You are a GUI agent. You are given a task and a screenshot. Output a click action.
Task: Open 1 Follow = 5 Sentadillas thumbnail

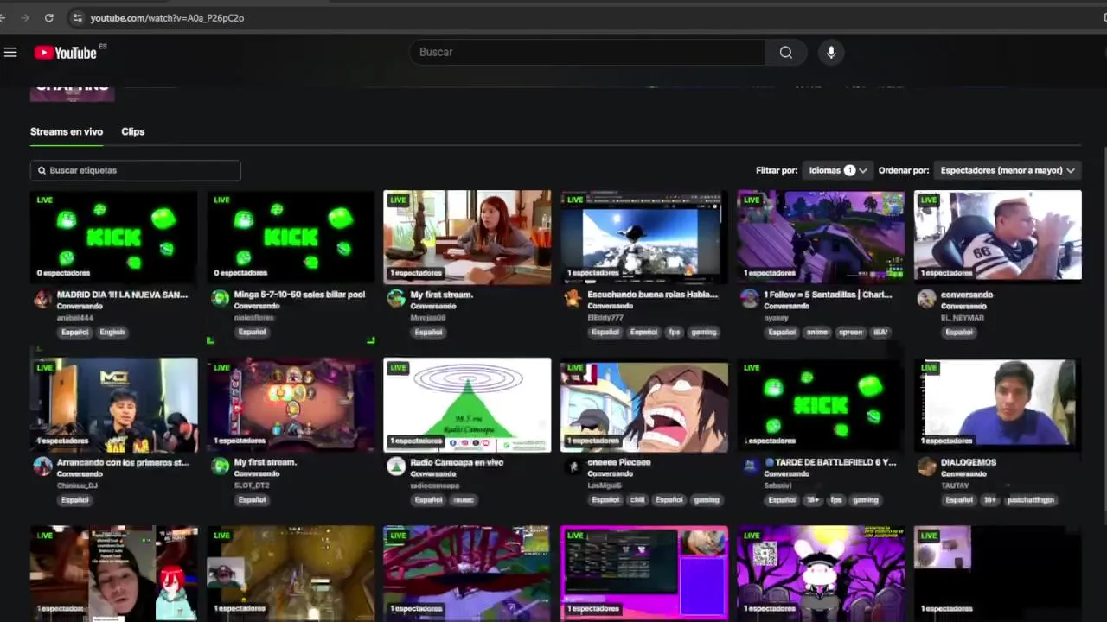point(821,236)
